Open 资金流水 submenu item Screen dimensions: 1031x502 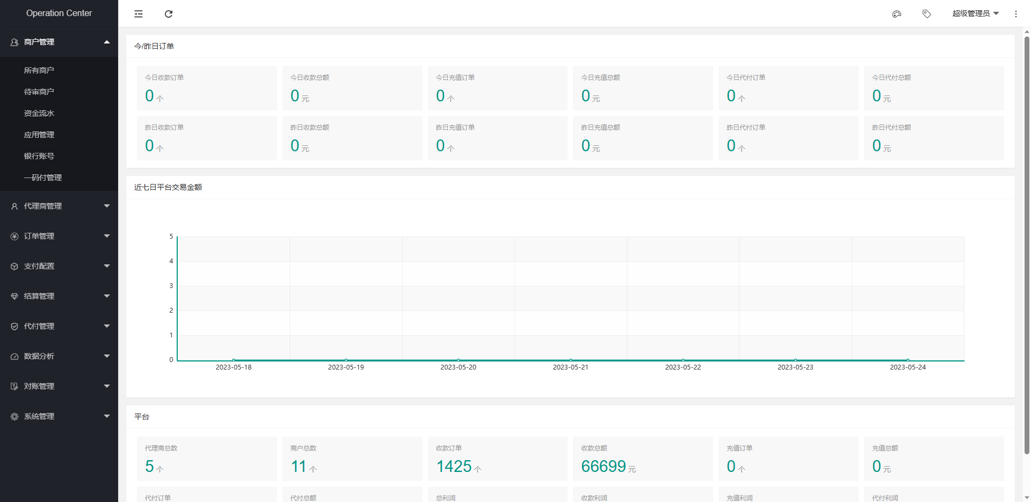click(x=59, y=113)
